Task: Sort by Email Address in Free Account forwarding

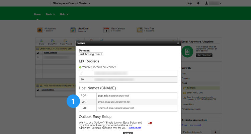Action: pyautogui.click(x=48, y=90)
